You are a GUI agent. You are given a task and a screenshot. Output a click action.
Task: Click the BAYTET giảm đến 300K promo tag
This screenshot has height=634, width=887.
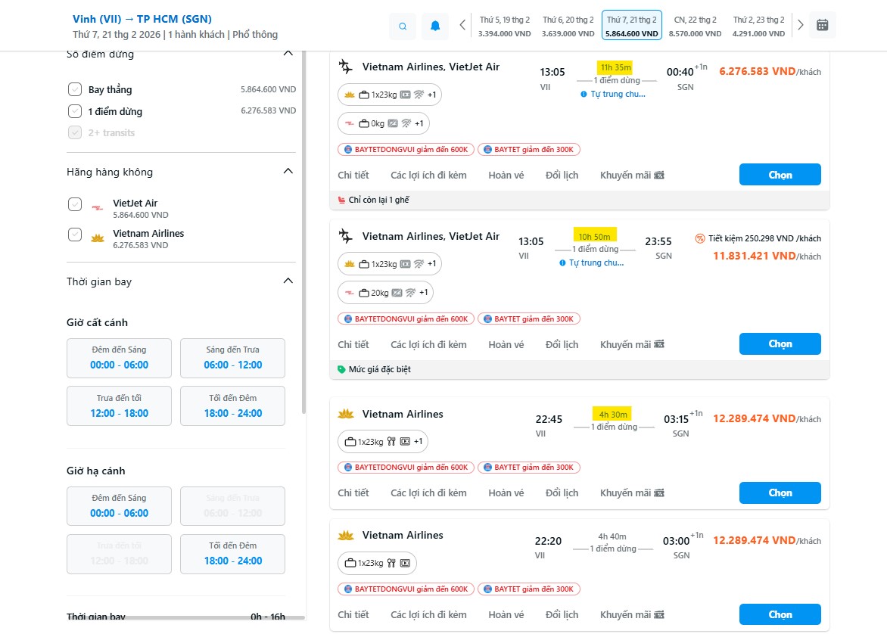point(528,150)
